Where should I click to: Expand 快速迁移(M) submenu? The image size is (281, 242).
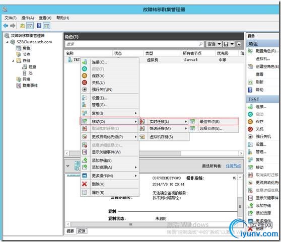click(x=164, y=128)
